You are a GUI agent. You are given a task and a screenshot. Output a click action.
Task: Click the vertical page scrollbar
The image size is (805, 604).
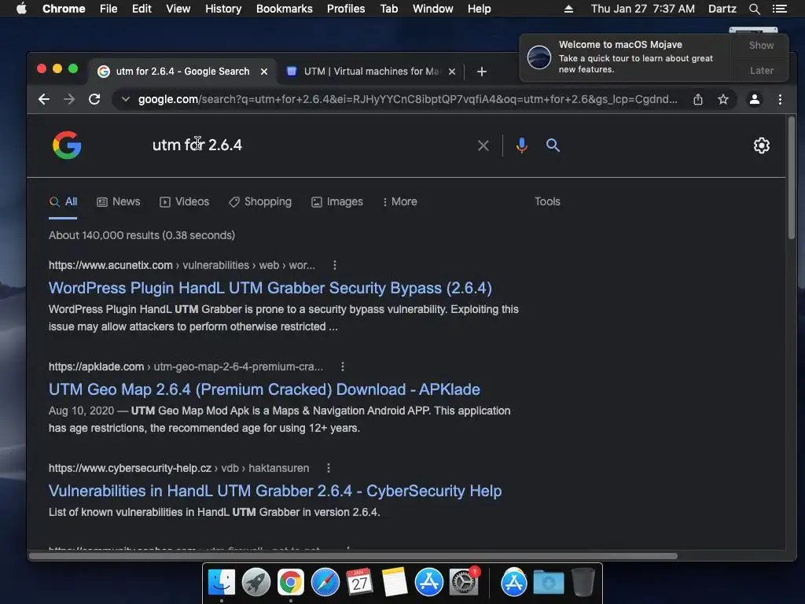pyautogui.click(x=791, y=177)
